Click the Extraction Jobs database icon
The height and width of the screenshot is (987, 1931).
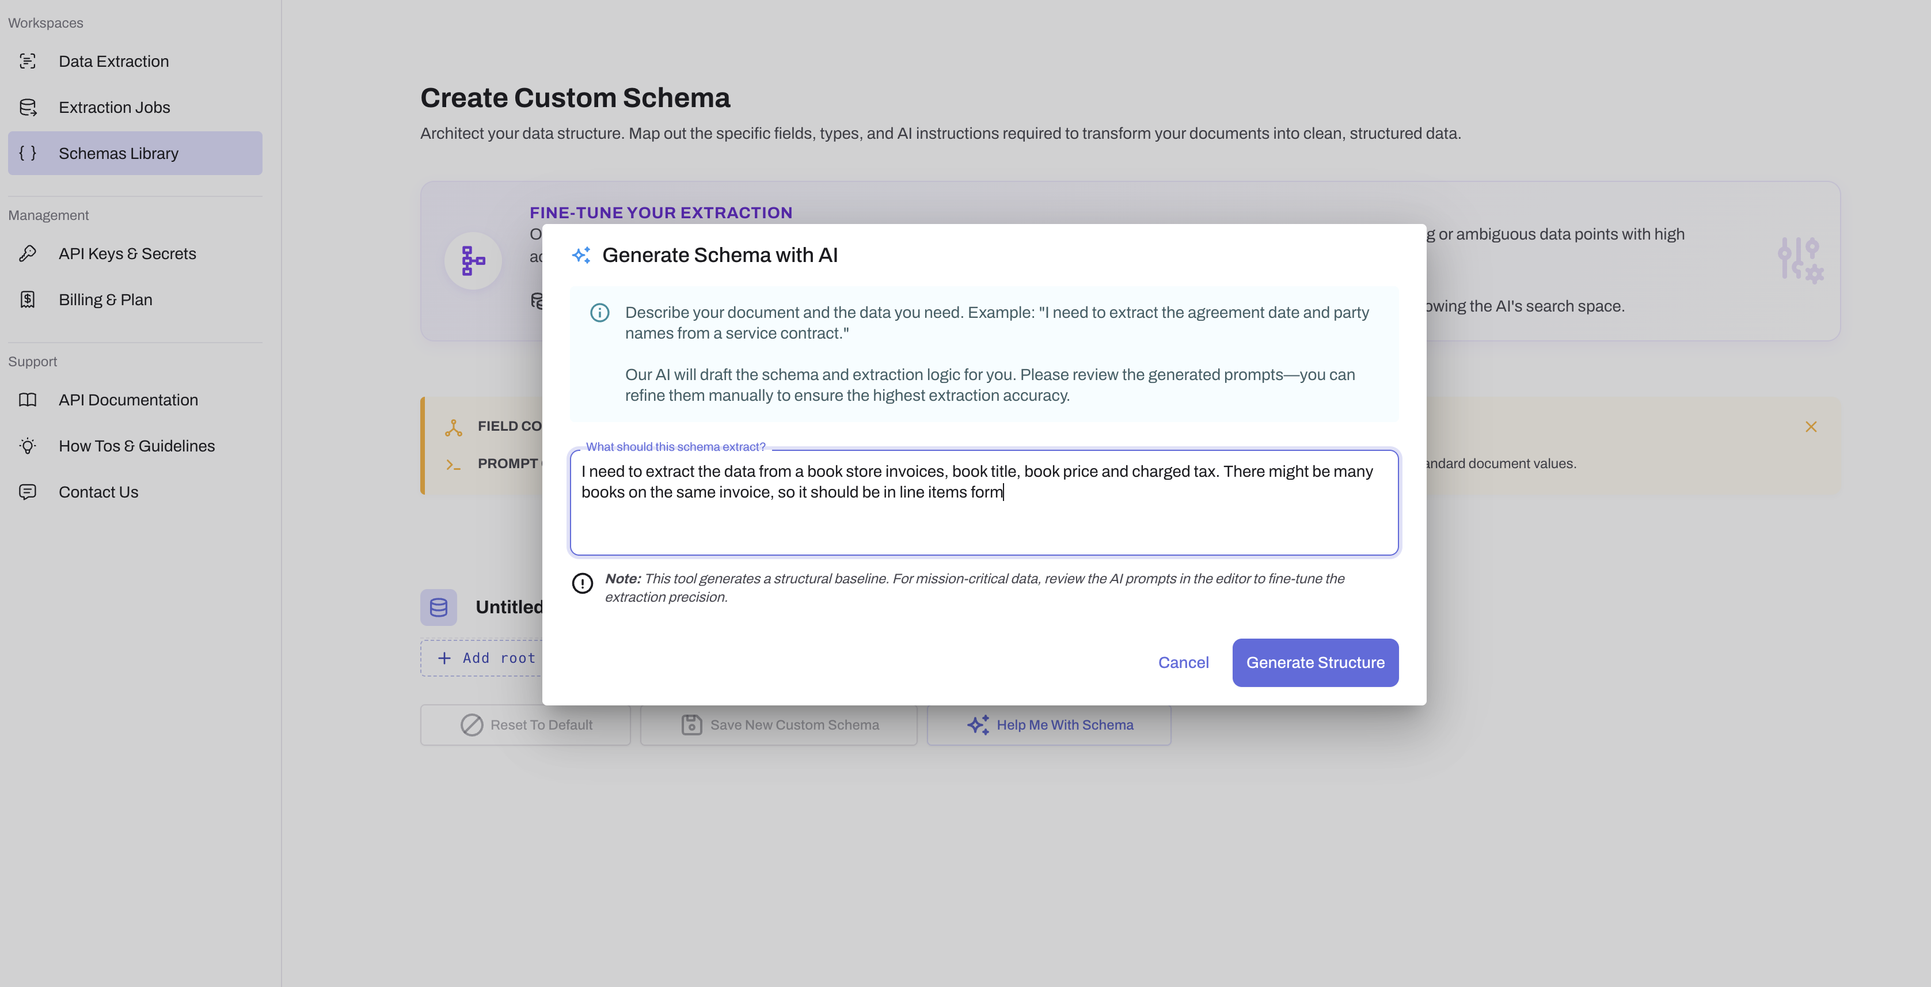click(x=28, y=107)
